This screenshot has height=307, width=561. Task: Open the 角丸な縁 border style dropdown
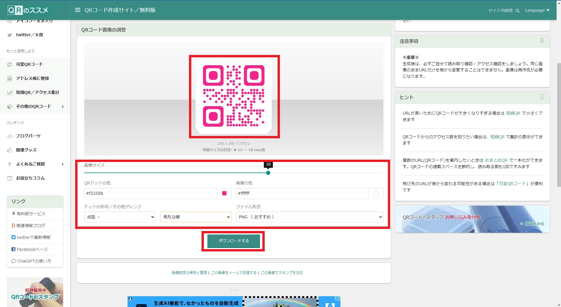tap(196, 217)
